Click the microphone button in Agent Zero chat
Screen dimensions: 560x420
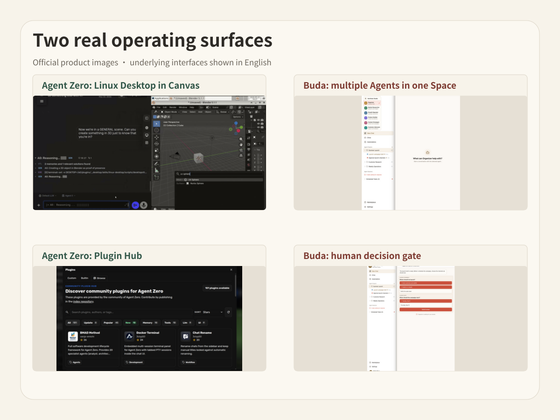click(144, 205)
